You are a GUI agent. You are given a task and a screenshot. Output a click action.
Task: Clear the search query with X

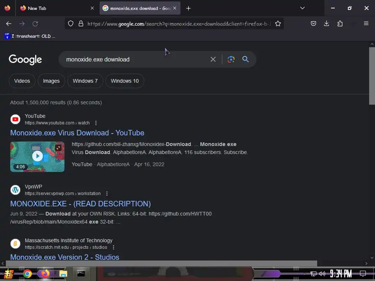(x=213, y=59)
